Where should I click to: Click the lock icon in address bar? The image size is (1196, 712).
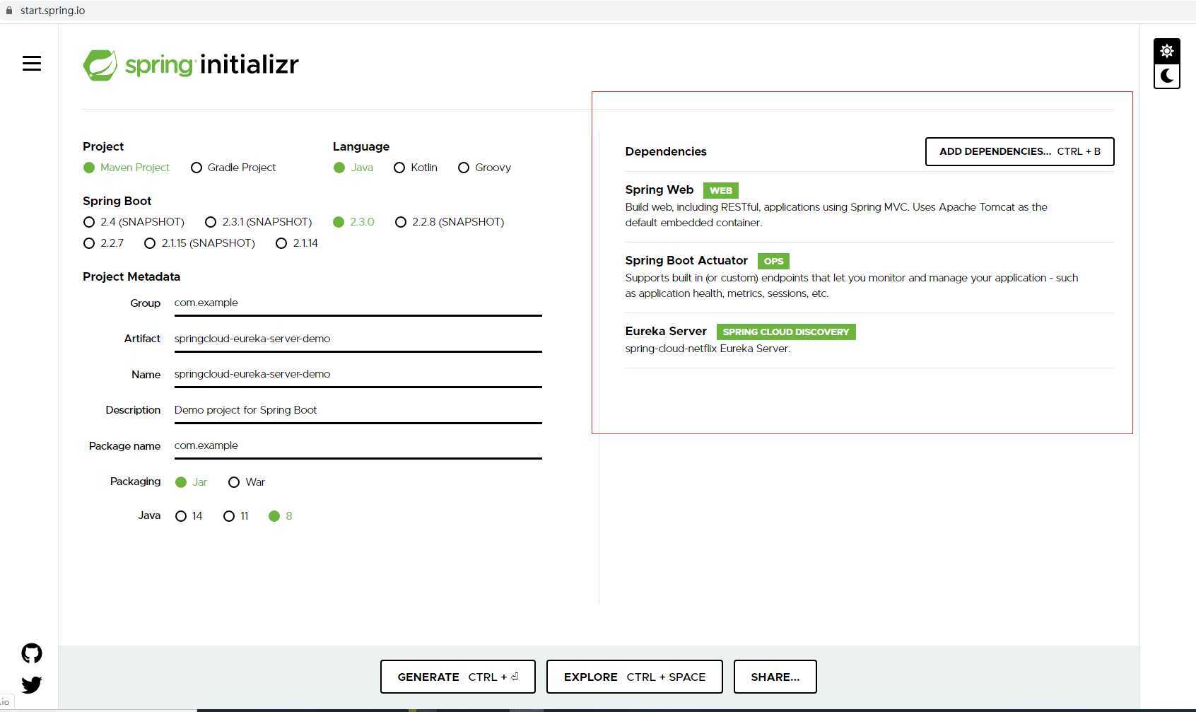pos(8,11)
